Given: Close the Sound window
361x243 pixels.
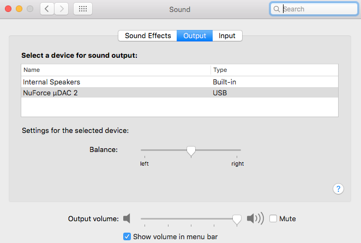Looking at the screenshot, I should (8, 9).
